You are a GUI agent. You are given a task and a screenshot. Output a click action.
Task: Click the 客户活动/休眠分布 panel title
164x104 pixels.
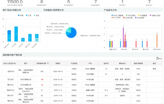pyautogui.click(x=12, y=10)
